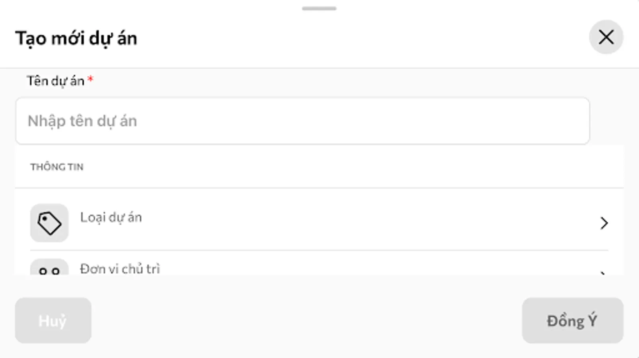Click empty footer space between Huỷ and Đồng Ý
This screenshot has height=358, width=639.
coord(306,321)
